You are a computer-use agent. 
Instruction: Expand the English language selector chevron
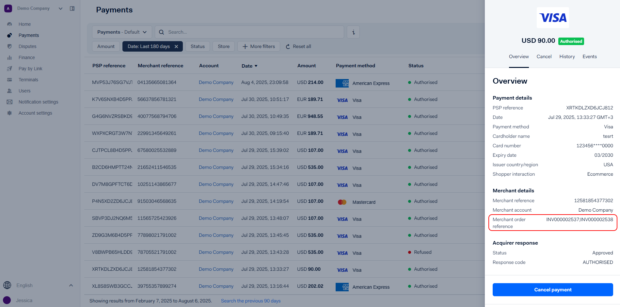pyautogui.click(x=71, y=285)
